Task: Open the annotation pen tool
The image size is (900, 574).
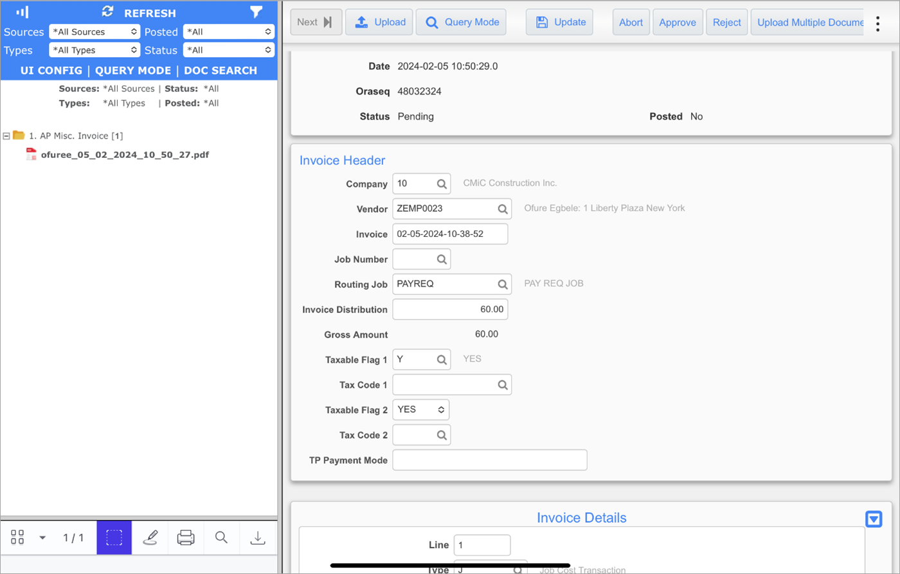Action: [150, 537]
